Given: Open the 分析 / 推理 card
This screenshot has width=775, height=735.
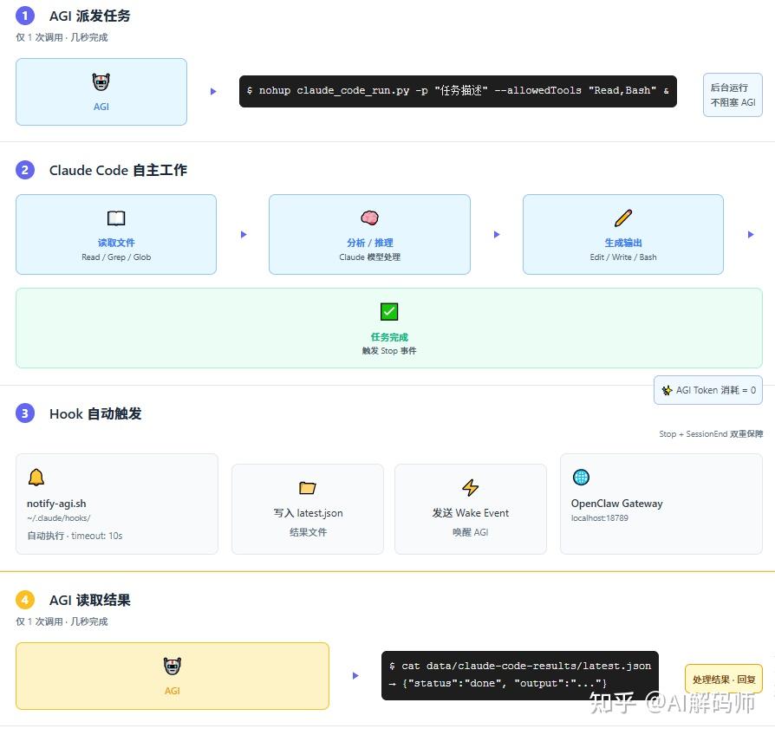Looking at the screenshot, I should pos(369,234).
